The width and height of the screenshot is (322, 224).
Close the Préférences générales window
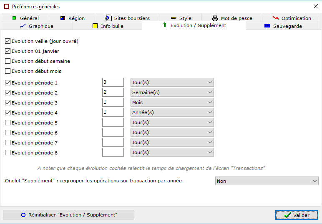pyautogui.click(x=316, y=6)
